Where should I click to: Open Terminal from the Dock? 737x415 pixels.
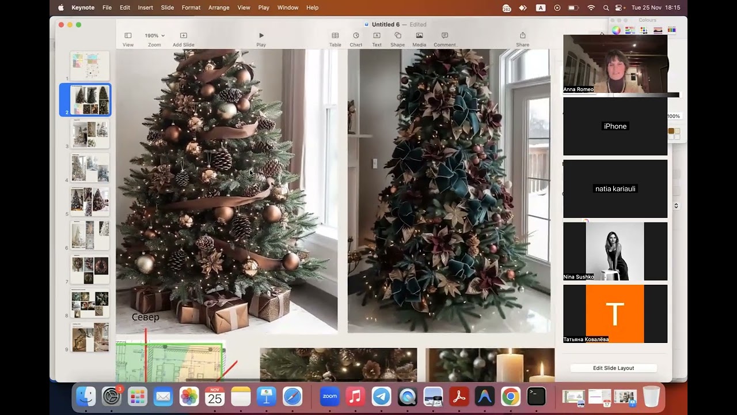tap(536, 397)
